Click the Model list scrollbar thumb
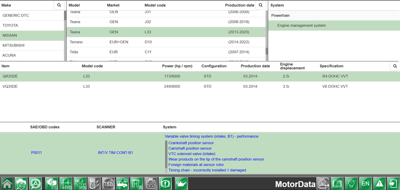The image size is (400, 190). pyautogui.click(x=267, y=51)
